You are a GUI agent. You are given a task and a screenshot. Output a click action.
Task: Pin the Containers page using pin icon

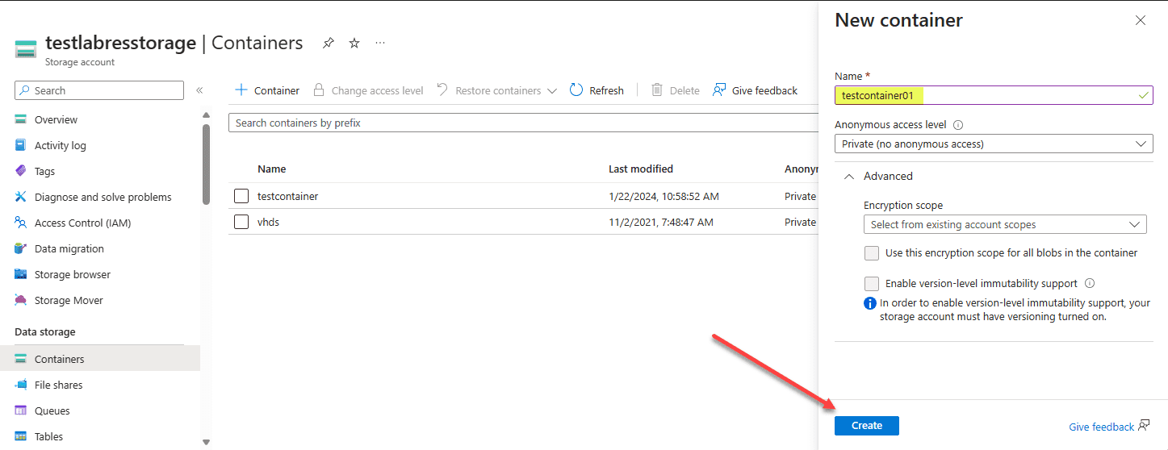328,44
